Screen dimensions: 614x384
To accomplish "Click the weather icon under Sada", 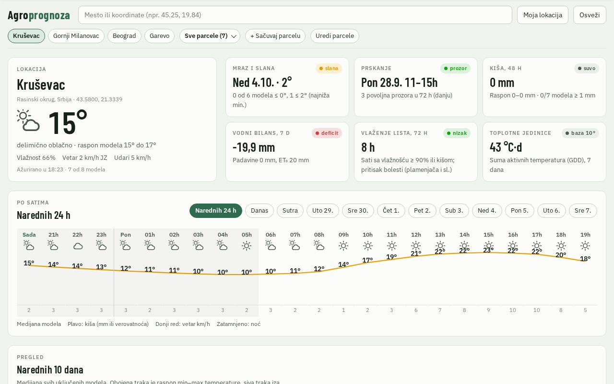I will point(29,246).
